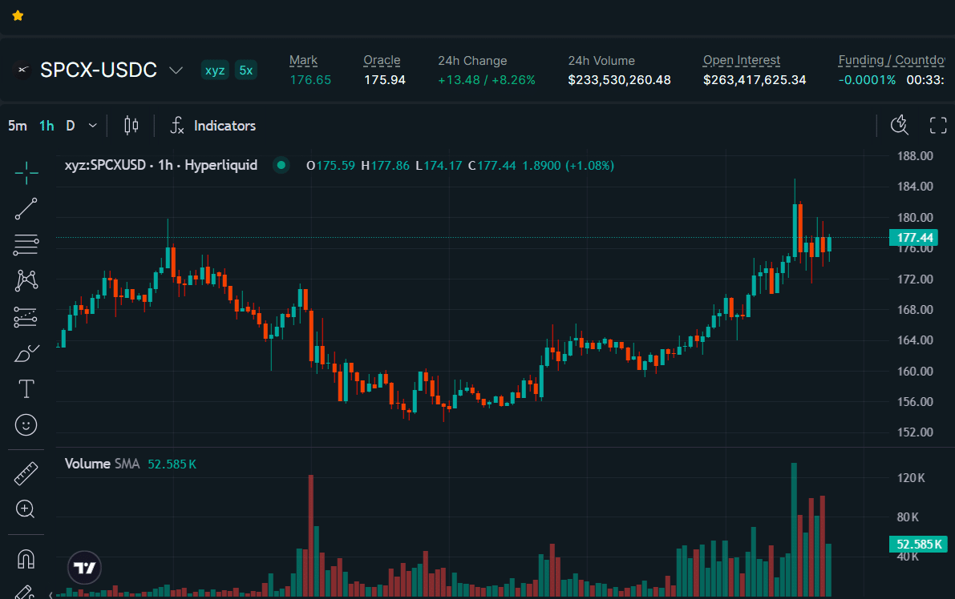
Task: Expand the SPCX-USDC market selector
Action: coord(176,70)
